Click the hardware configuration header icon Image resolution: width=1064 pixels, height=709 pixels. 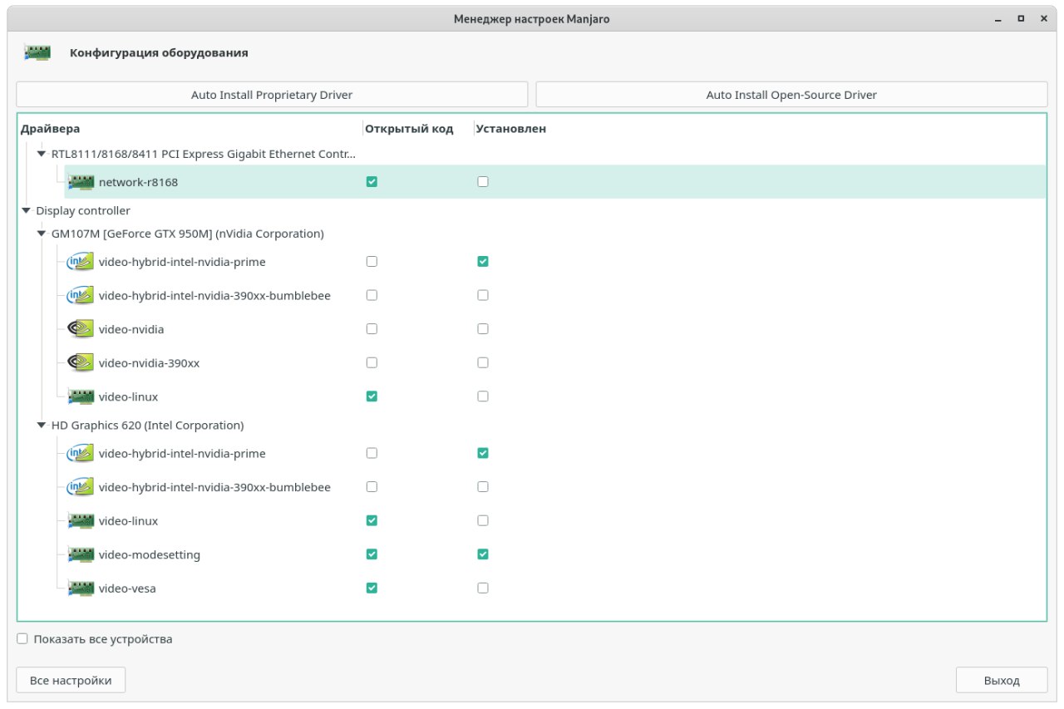38,53
